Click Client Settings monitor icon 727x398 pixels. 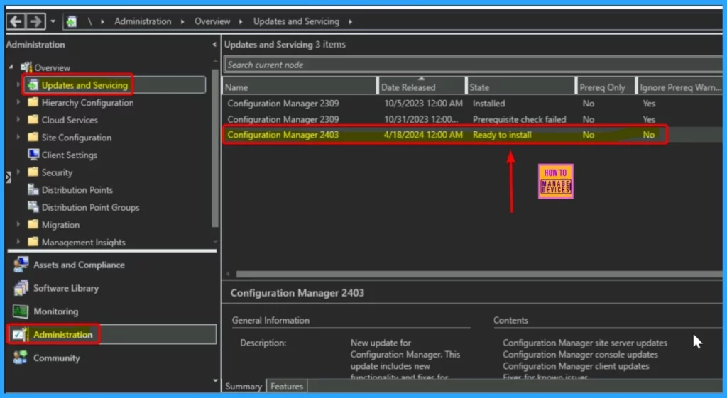(x=33, y=154)
